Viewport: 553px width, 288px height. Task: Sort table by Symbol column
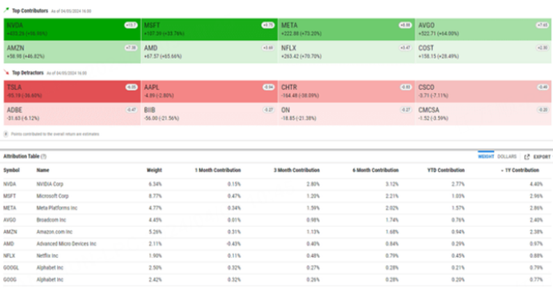click(x=12, y=170)
